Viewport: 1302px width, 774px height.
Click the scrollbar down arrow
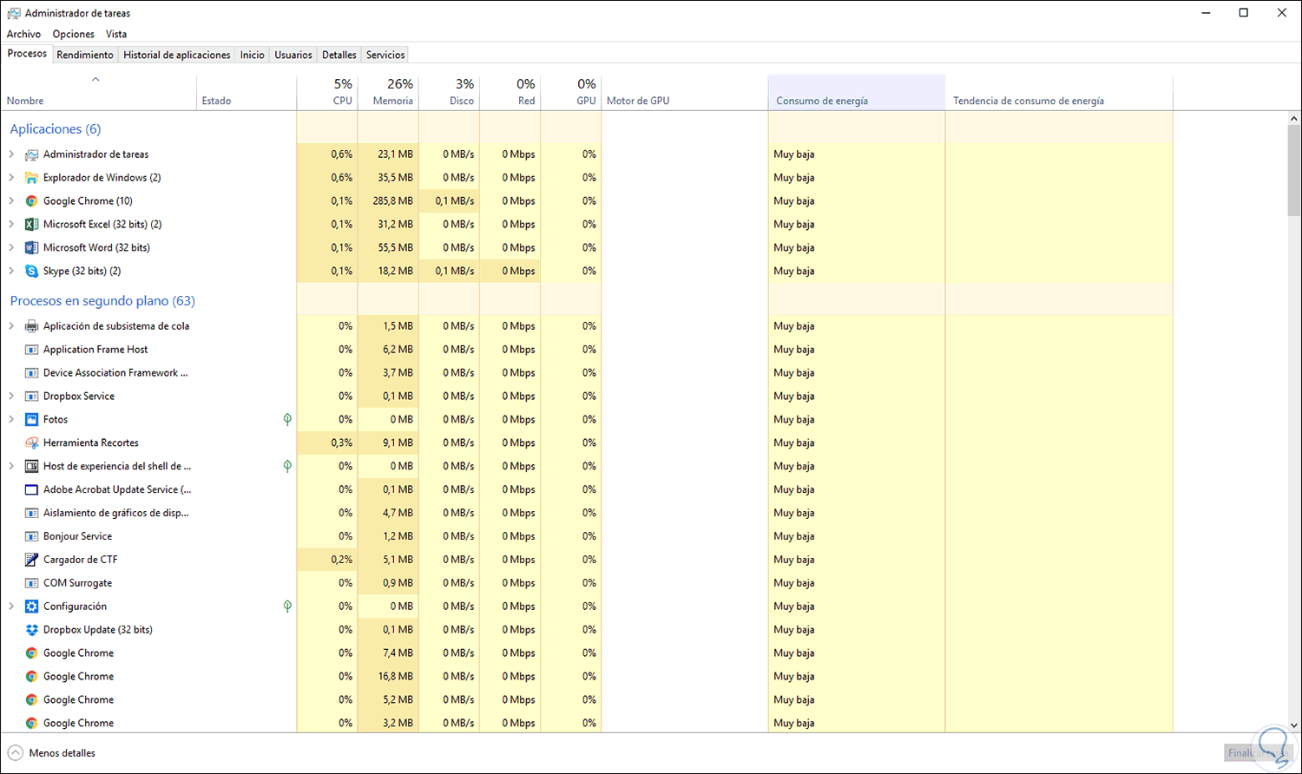pyautogui.click(x=1294, y=725)
